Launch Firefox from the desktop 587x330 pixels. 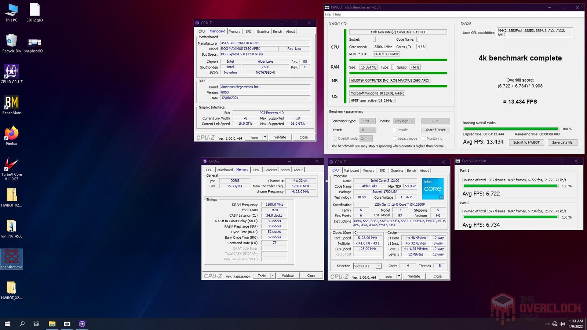[x=11, y=134]
